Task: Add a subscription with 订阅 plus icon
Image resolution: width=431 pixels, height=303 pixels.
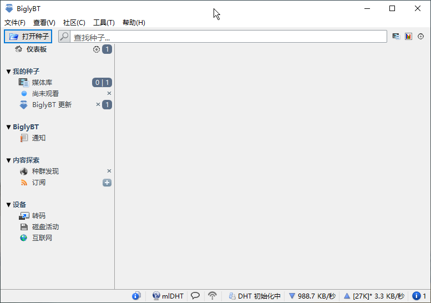Action: click(x=107, y=183)
